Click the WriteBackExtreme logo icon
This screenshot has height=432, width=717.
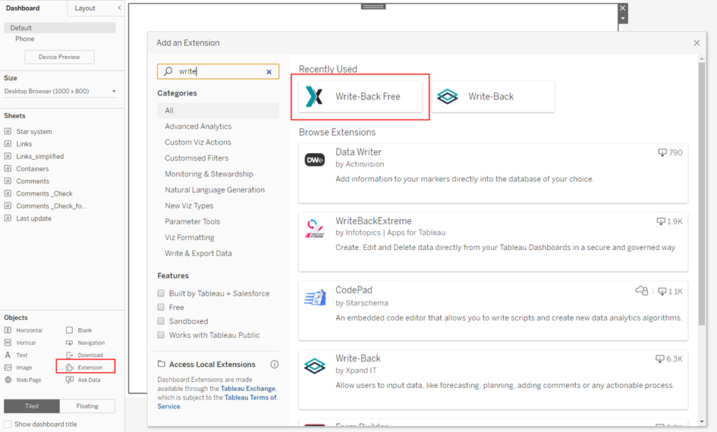315,228
